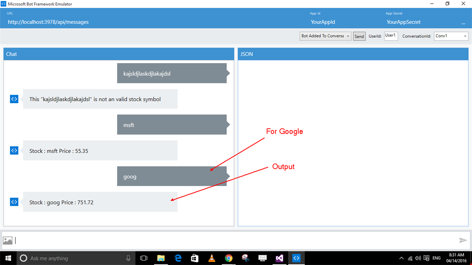Open the Bot Added To Conversation dropdown
This screenshot has height=265, width=472.
point(325,36)
